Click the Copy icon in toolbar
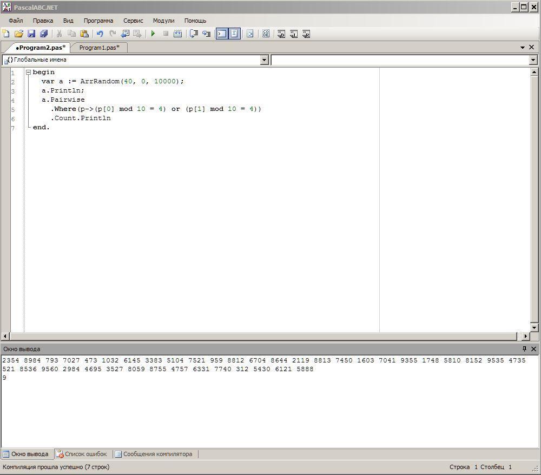This screenshot has width=541, height=475. tap(72, 34)
